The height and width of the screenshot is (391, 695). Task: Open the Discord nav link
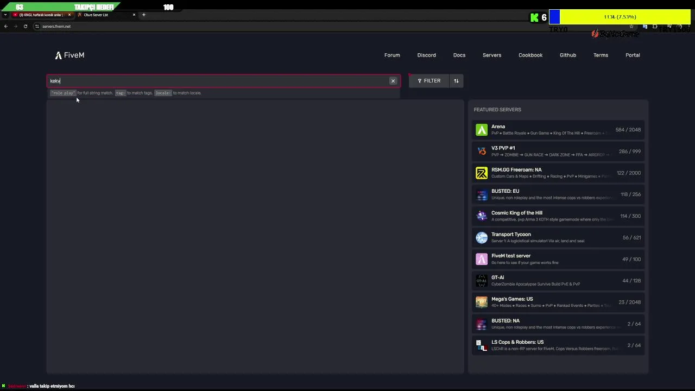pos(426,55)
